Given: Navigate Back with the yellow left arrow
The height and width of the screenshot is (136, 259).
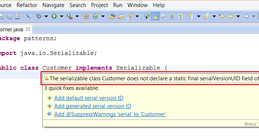Looking at the screenshot, I should (x=231, y=16).
